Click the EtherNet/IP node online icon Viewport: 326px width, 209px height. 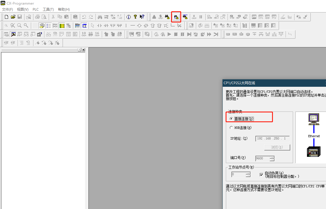pyautogui.click(x=185, y=17)
